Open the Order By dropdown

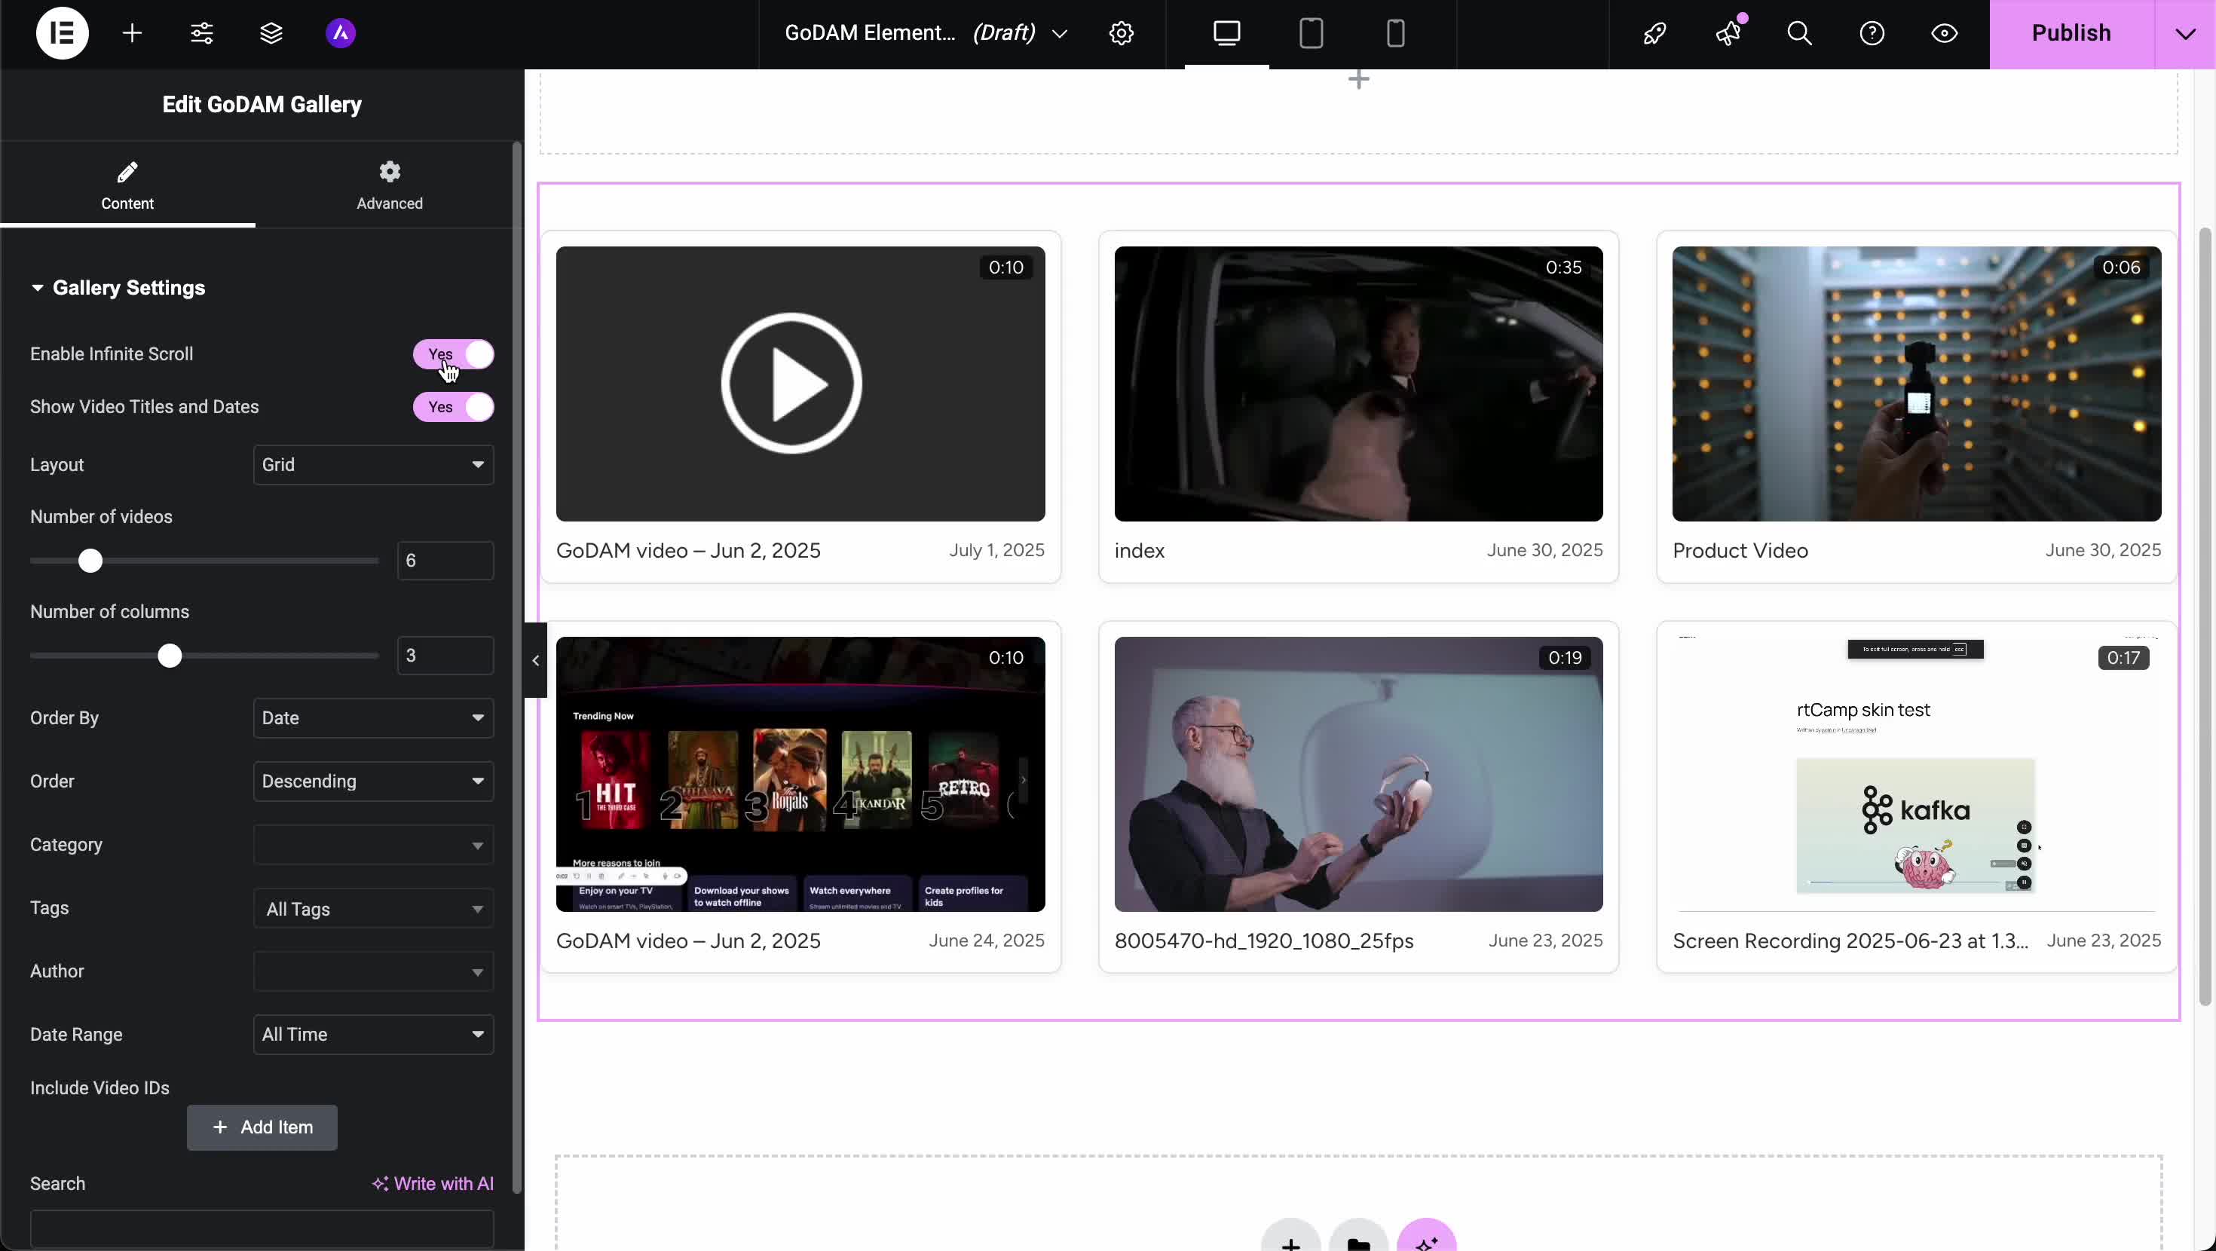click(x=373, y=717)
